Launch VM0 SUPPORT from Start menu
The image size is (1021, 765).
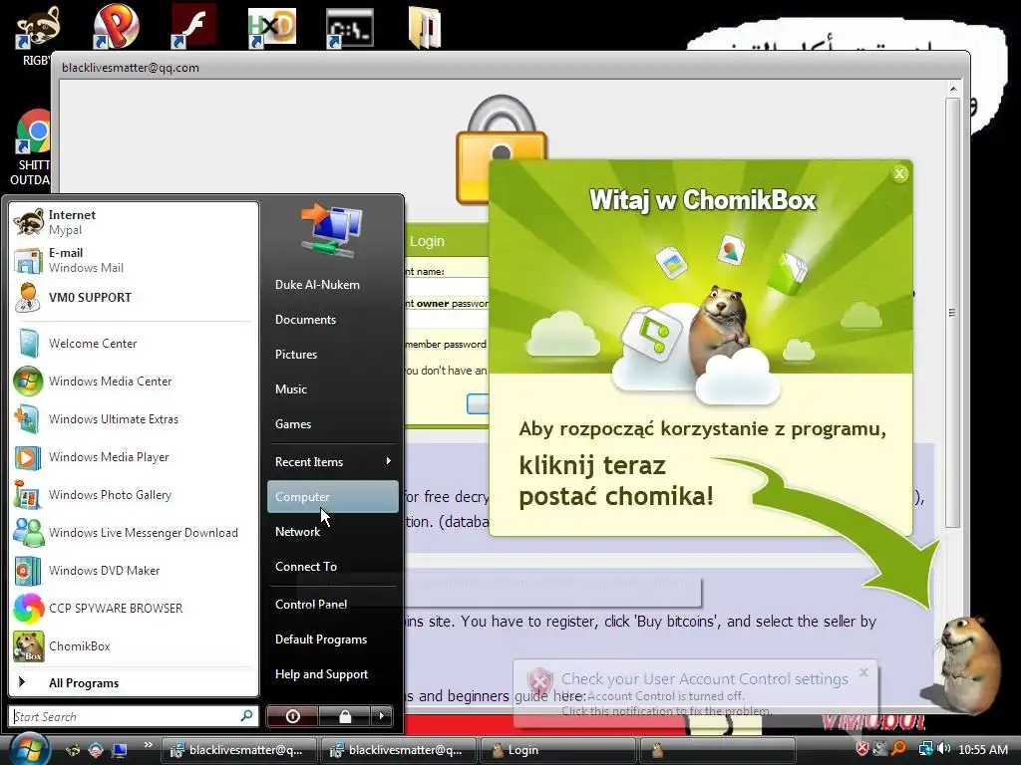point(134,297)
